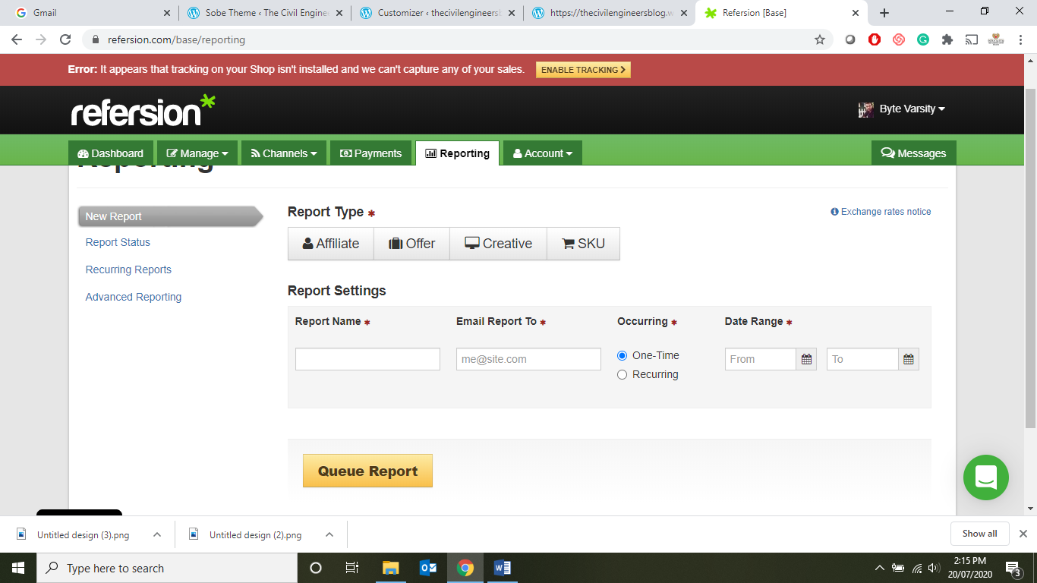Click the Chrome cast media icon
Screen dimensions: 1037x583
click(971, 39)
